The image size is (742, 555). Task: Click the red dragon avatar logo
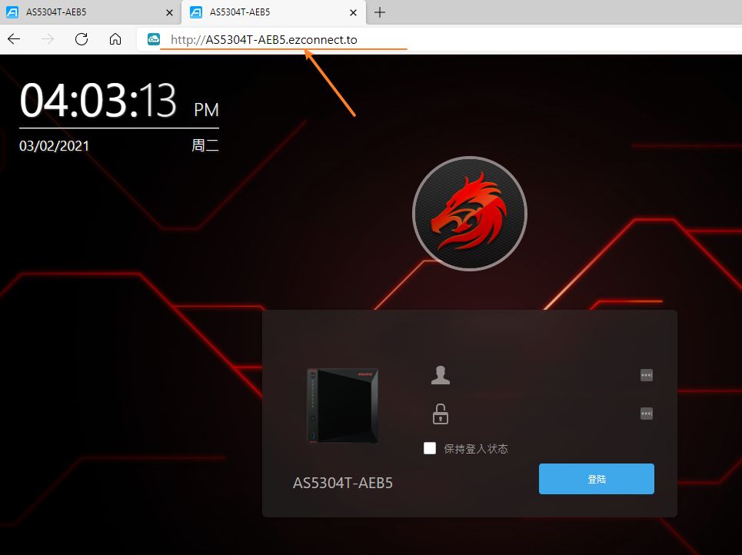click(470, 214)
